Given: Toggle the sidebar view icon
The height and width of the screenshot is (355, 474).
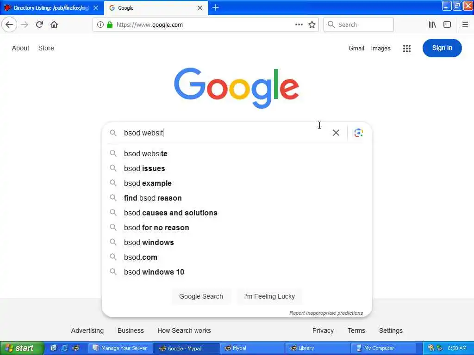Looking at the screenshot, I should pyautogui.click(x=447, y=24).
